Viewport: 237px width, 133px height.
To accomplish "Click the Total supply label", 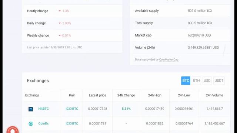I will pyautogui.click(x=144, y=23).
